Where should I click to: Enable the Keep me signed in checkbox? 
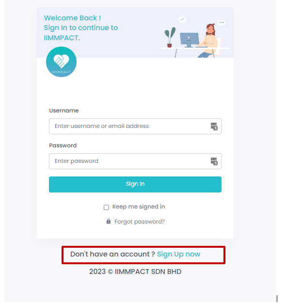[x=106, y=207]
